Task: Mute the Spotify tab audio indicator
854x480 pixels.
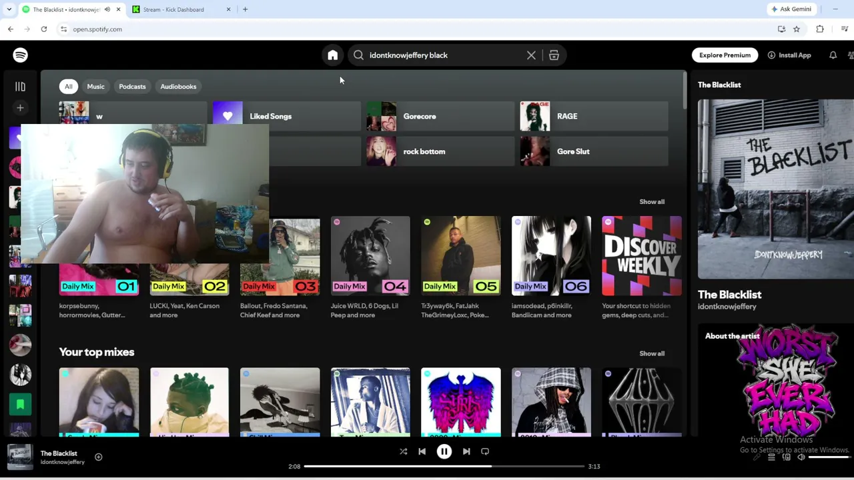Action: click(107, 9)
